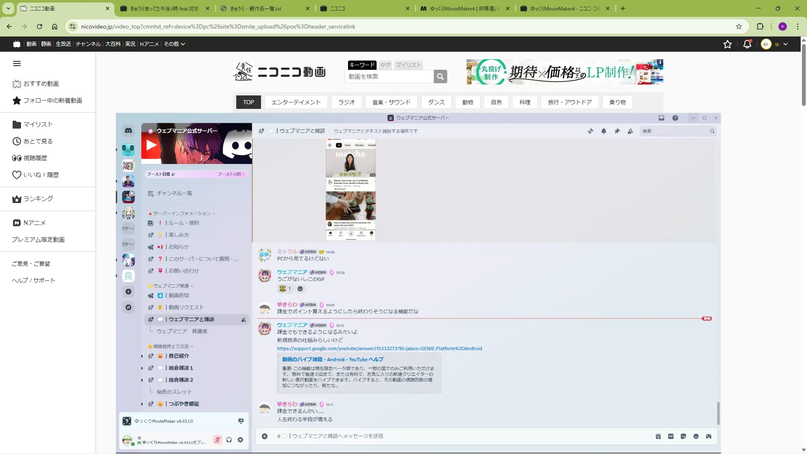Go to ランキング in the sidebar
The image size is (807, 454).
point(38,199)
